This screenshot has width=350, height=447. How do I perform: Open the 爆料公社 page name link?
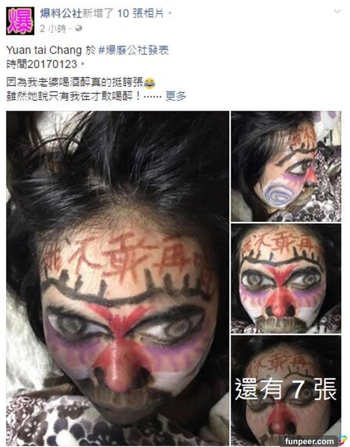[x=61, y=13]
